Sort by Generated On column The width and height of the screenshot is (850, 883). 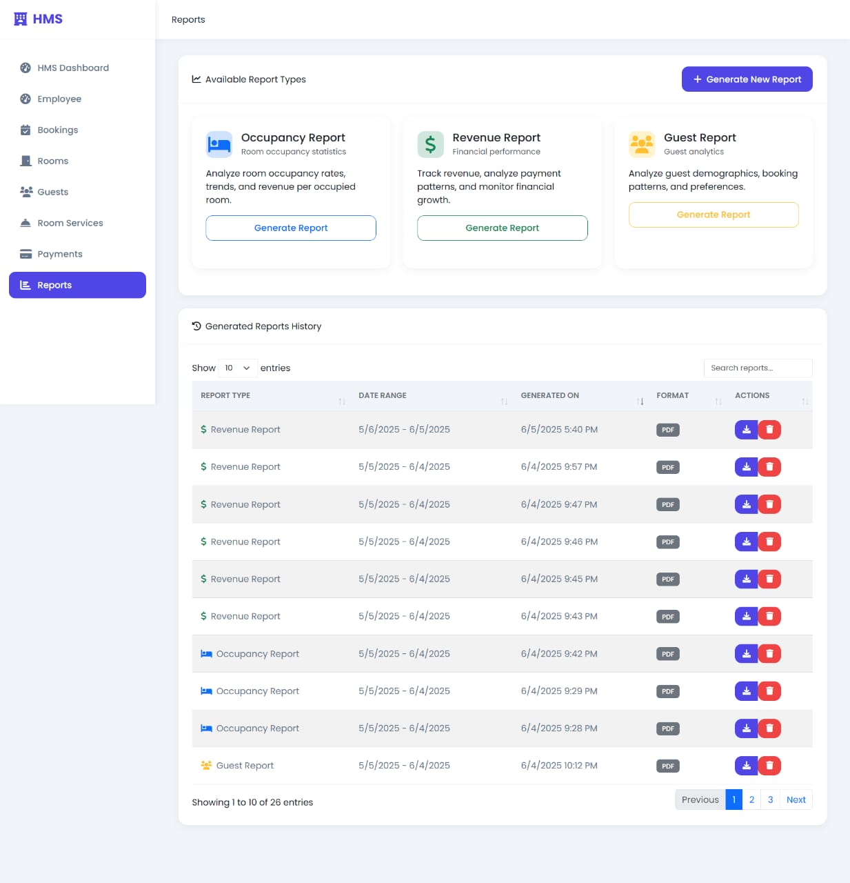pos(580,395)
